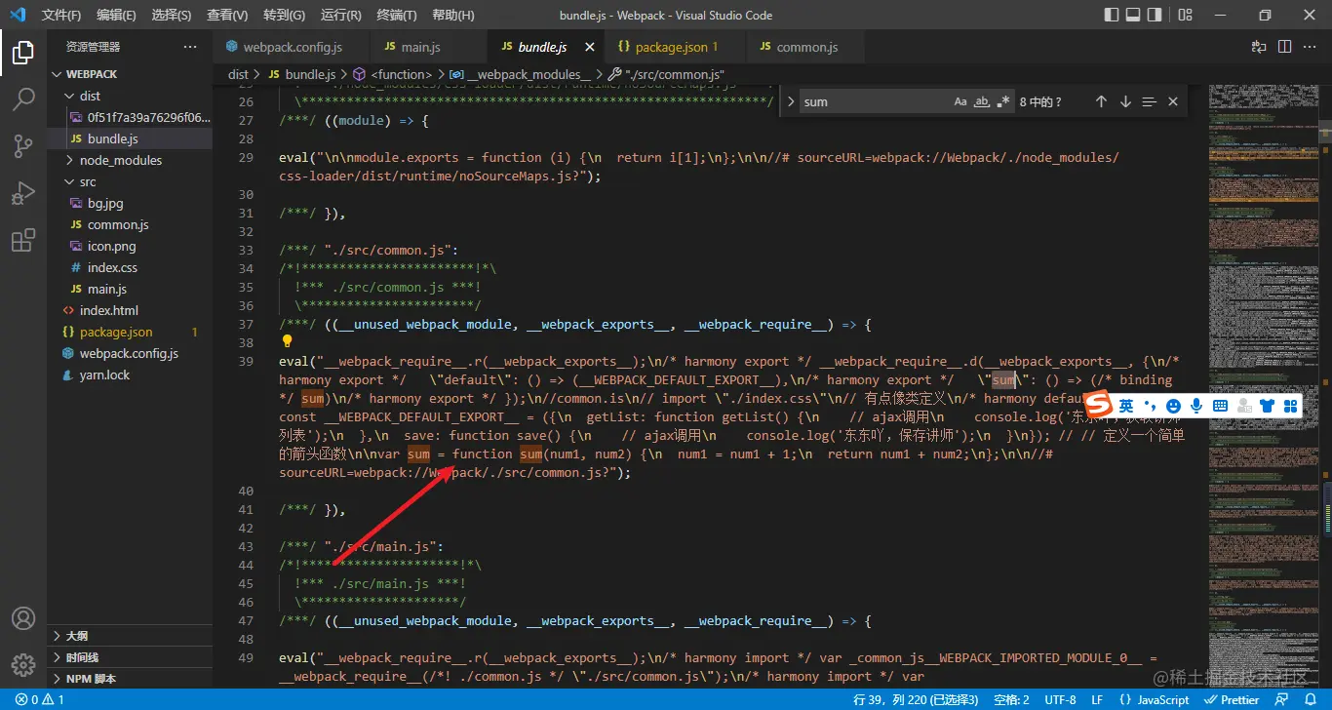Image resolution: width=1332 pixels, height=710 pixels.
Task: Open the Accounts menu icon
Action: click(x=23, y=618)
